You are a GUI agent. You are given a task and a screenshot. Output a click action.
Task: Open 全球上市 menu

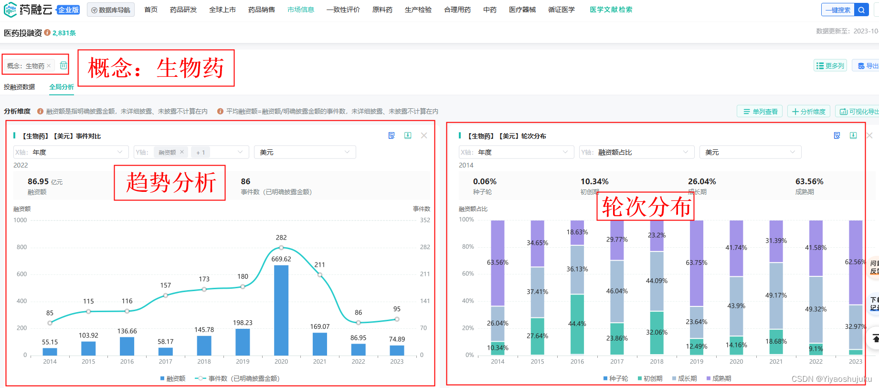222,10
